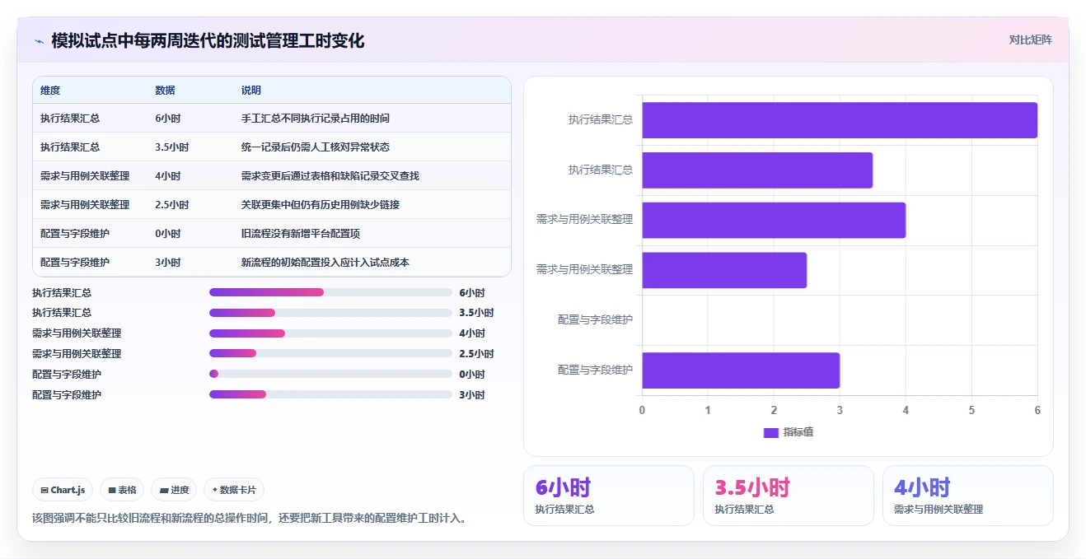Viewport: 1086px width, 559px height.
Task: Click the purple 指标值 legend swatch
Action: [x=770, y=432]
